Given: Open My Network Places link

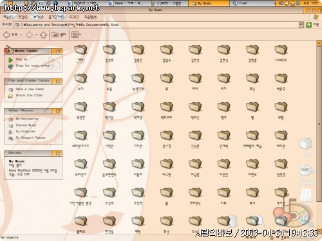Looking at the screenshot, I should pyautogui.click(x=30, y=138).
